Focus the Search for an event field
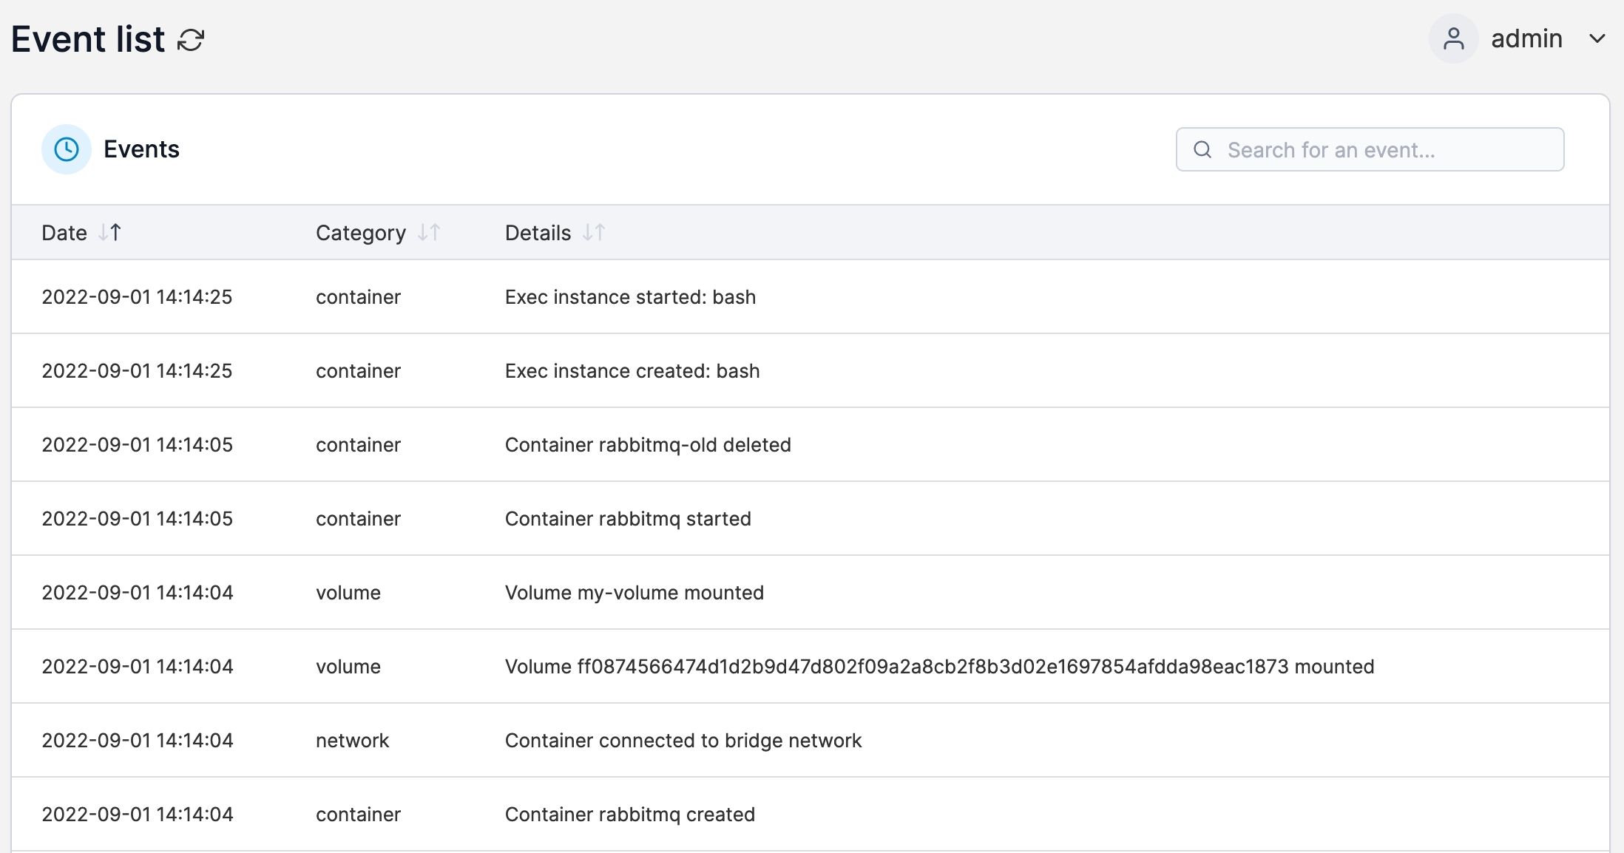Image resolution: width=1624 pixels, height=853 pixels. [1383, 150]
